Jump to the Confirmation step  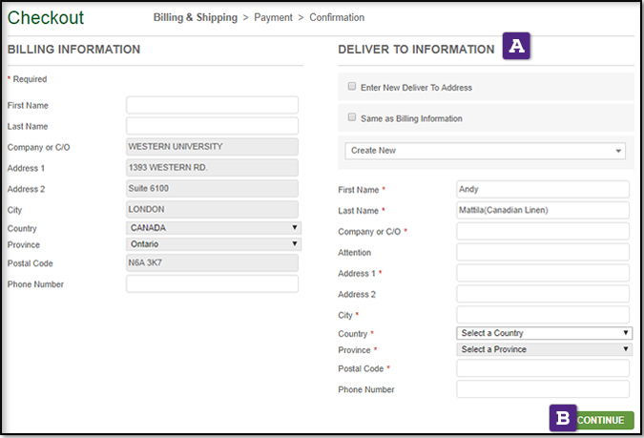pyautogui.click(x=336, y=17)
